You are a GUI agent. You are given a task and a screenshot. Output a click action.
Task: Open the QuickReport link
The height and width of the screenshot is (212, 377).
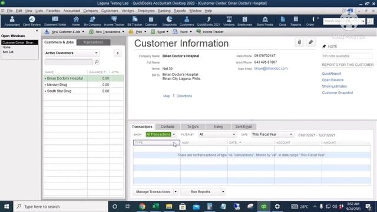(331, 74)
